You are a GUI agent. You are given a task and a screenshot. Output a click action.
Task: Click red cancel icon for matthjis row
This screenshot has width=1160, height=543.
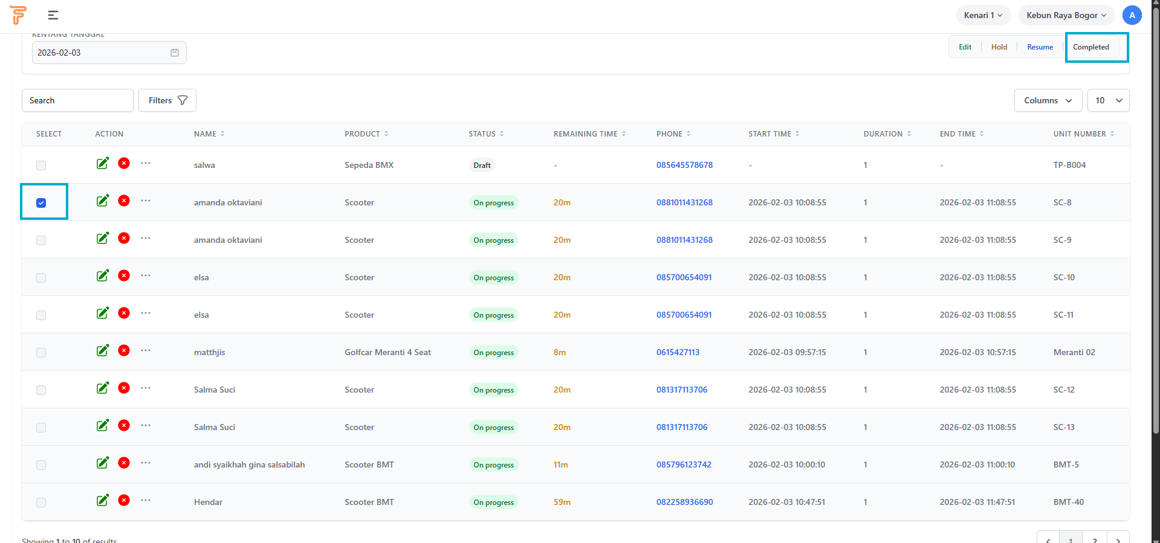(x=124, y=350)
